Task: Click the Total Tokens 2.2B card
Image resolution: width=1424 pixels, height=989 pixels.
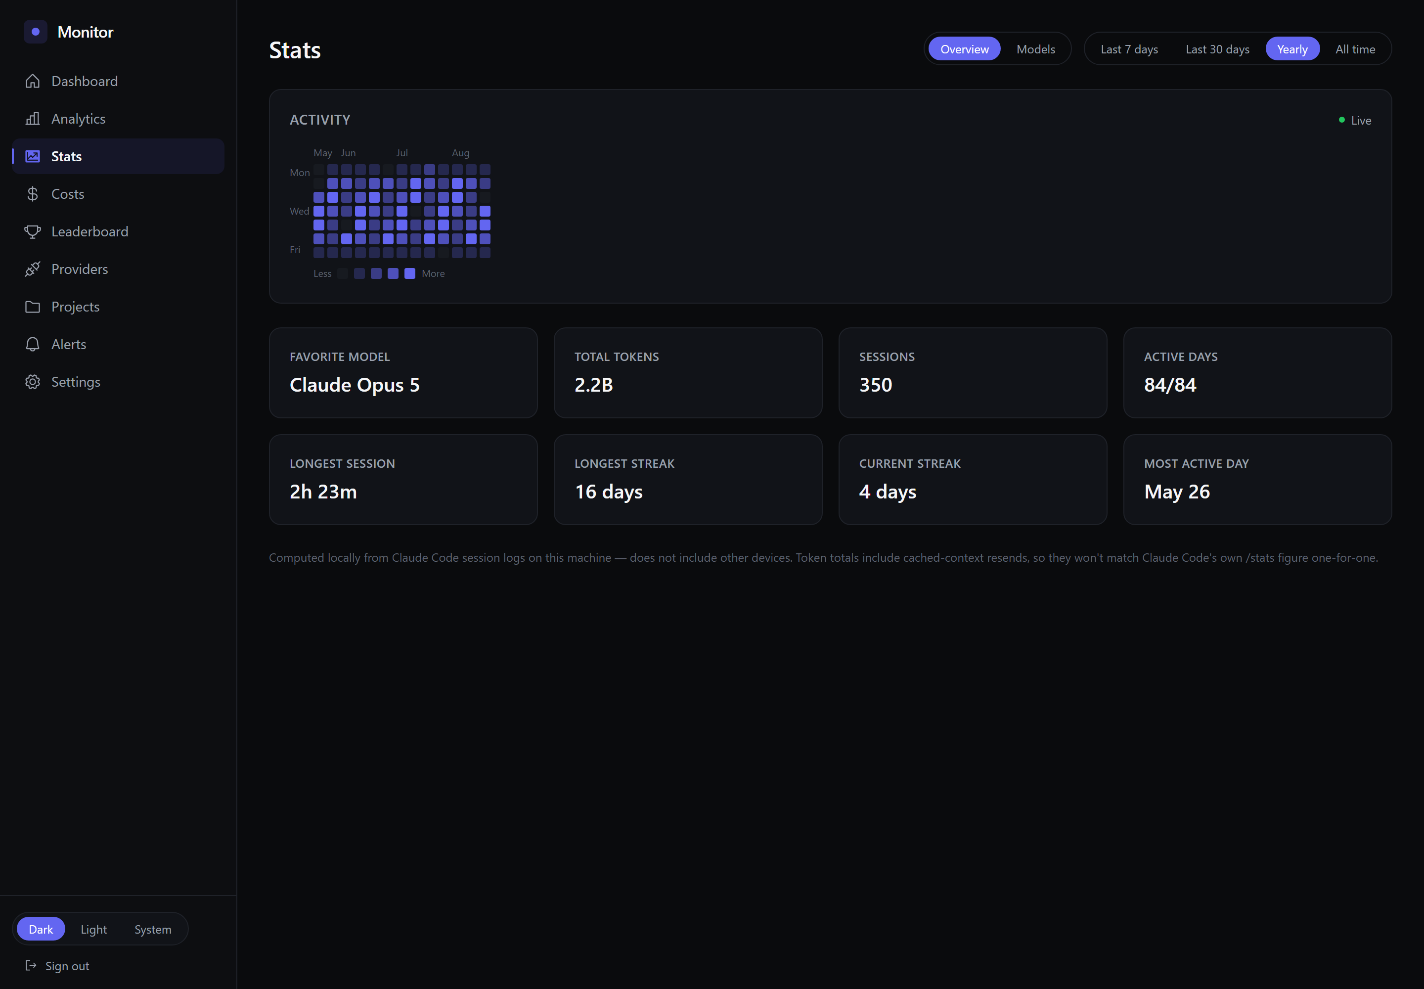Action: [688, 372]
